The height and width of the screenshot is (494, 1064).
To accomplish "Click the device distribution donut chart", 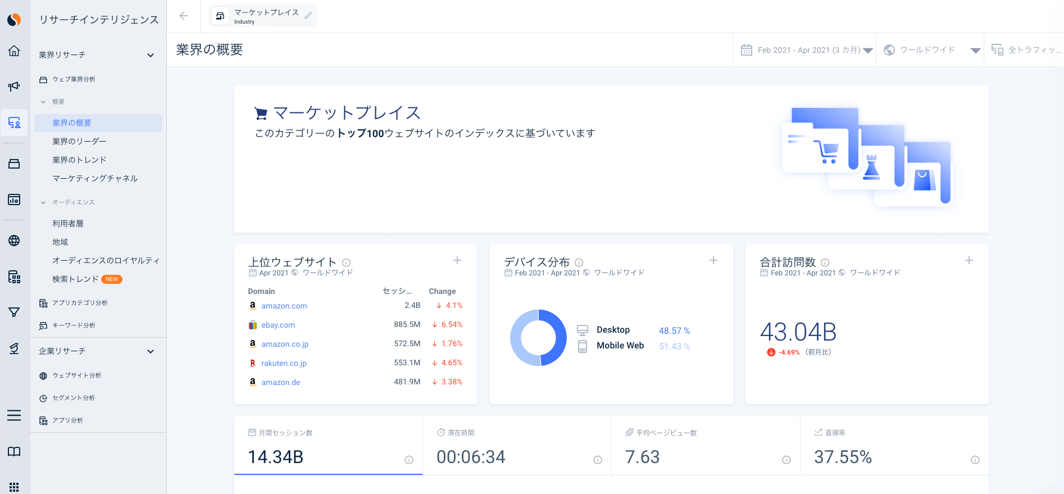I will [x=538, y=338].
